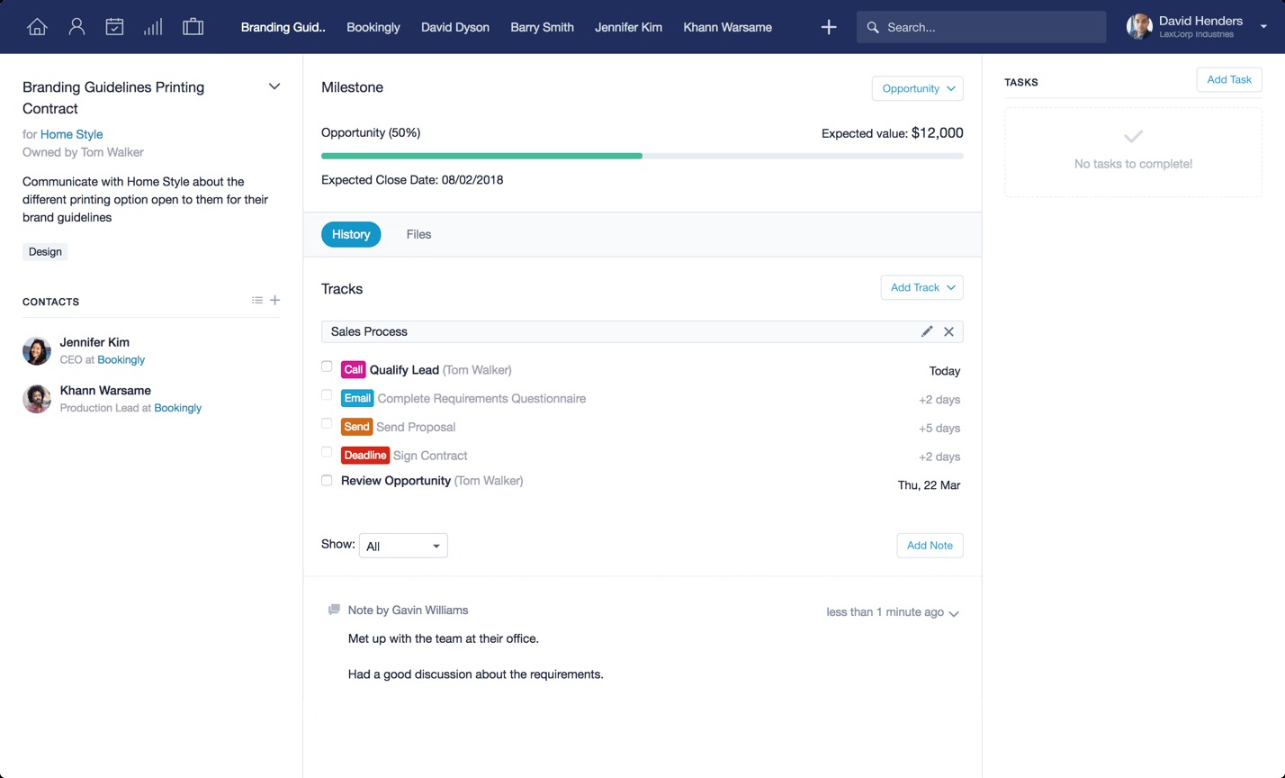
Task: Open the cases briefcase icon
Action: click(x=193, y=27)
